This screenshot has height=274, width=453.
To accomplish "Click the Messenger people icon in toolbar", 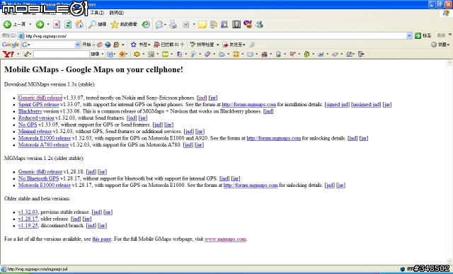I will pos(259,25).
